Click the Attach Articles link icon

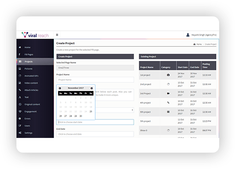[x=20, y=90]
